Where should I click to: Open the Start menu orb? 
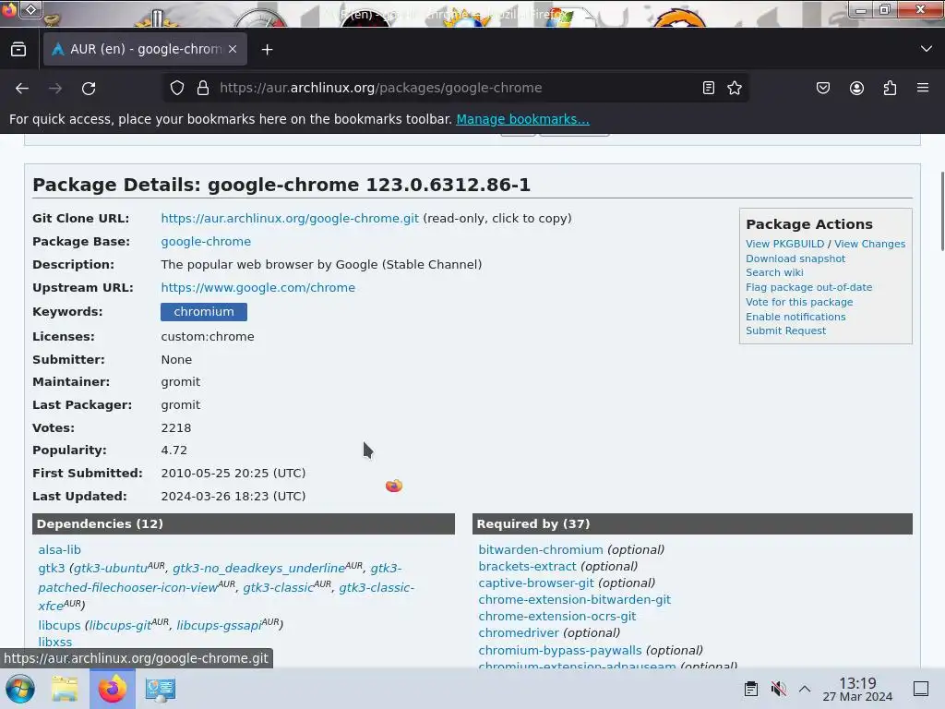click(x=20, y=689)
